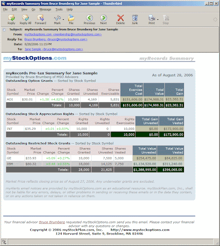Click the $30.01 market price value

click(27, 99)
